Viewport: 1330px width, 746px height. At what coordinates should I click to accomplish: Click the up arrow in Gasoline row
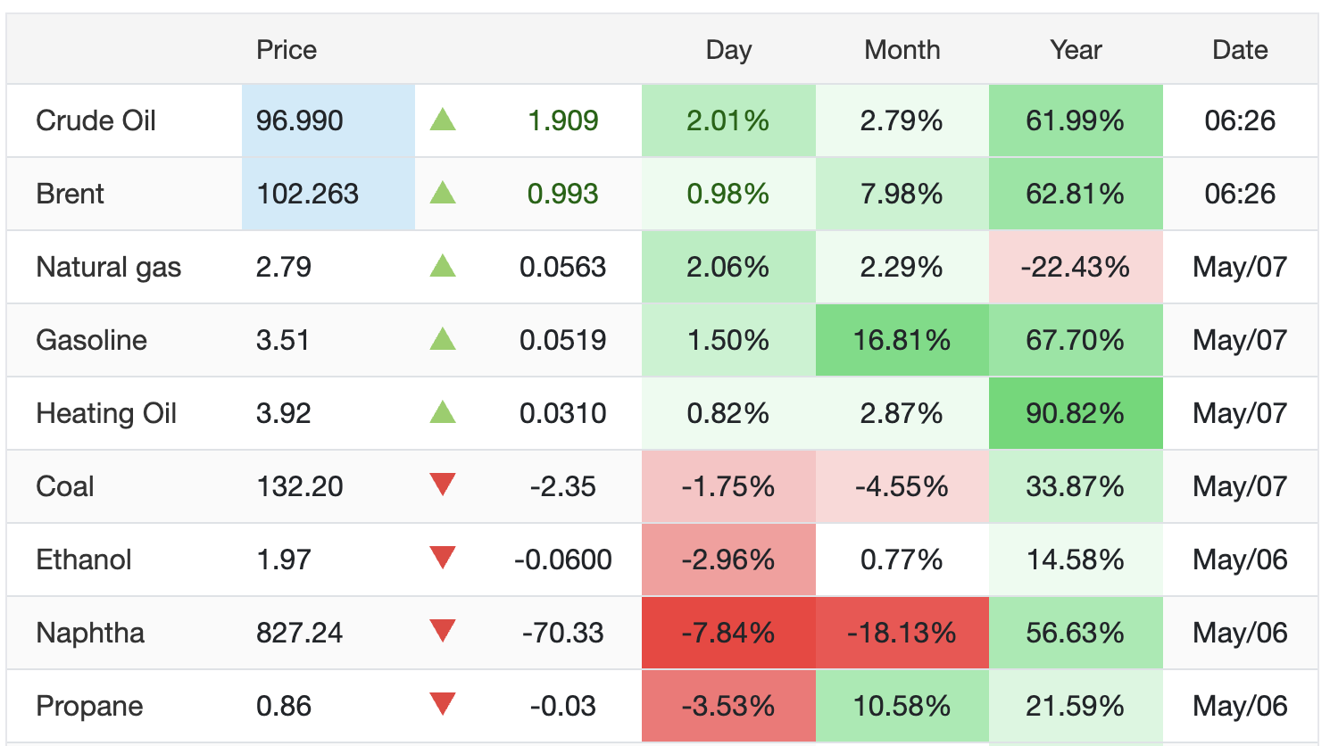[x=443, y=339]
